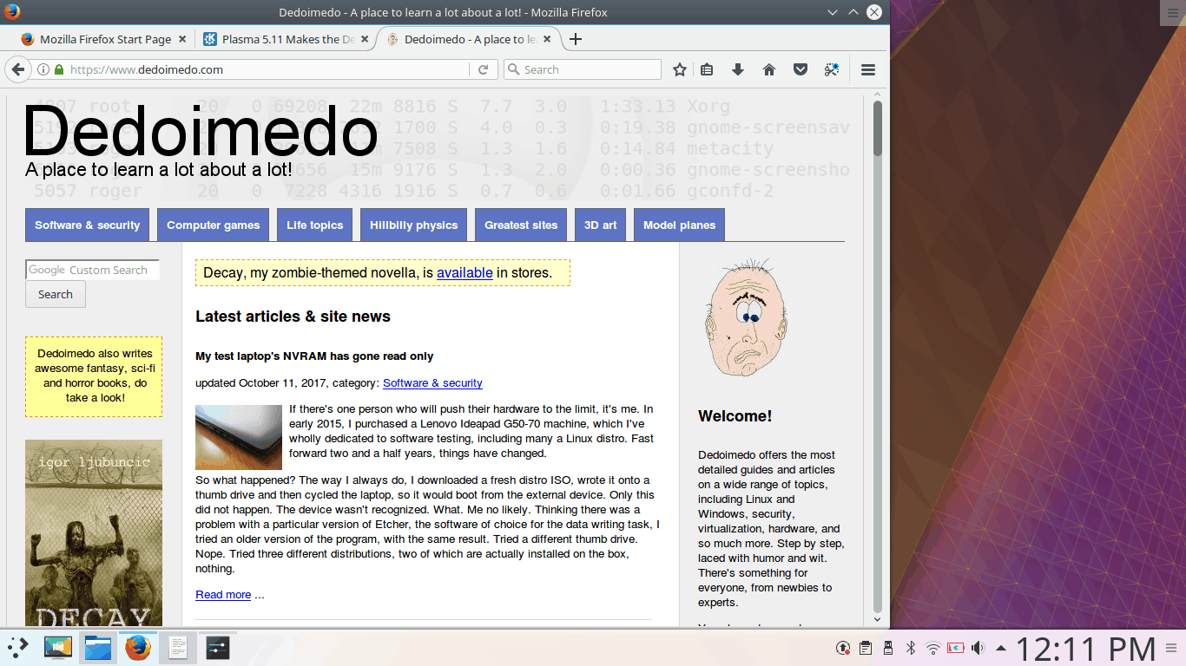Viewport: 1186px width, 666px height.
Task: Click the Search button under Google field
Action: coord(56,294)
